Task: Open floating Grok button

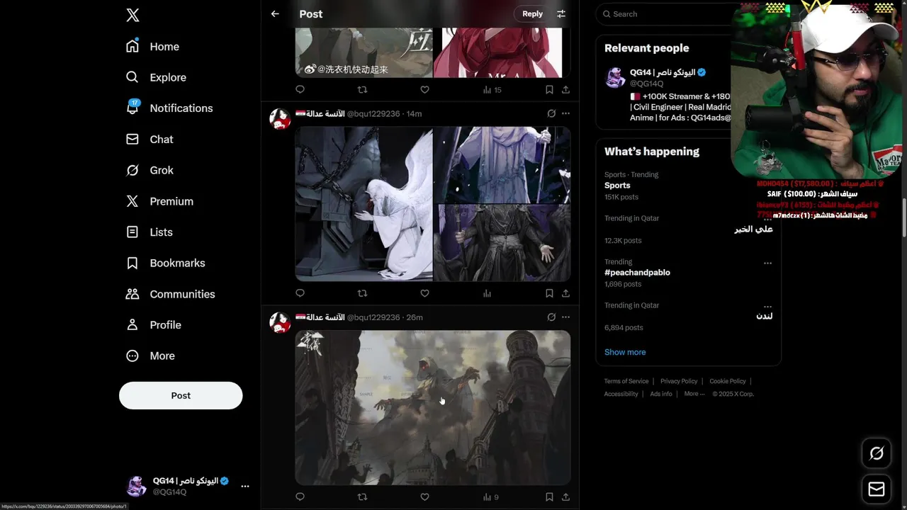Action: pos(877,453)
